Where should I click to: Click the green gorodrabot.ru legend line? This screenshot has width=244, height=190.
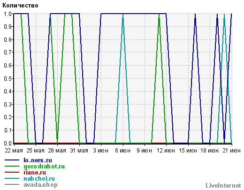tap(12, 166)
